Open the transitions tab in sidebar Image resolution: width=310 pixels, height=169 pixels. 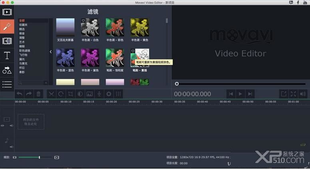[x=7, y=41]
